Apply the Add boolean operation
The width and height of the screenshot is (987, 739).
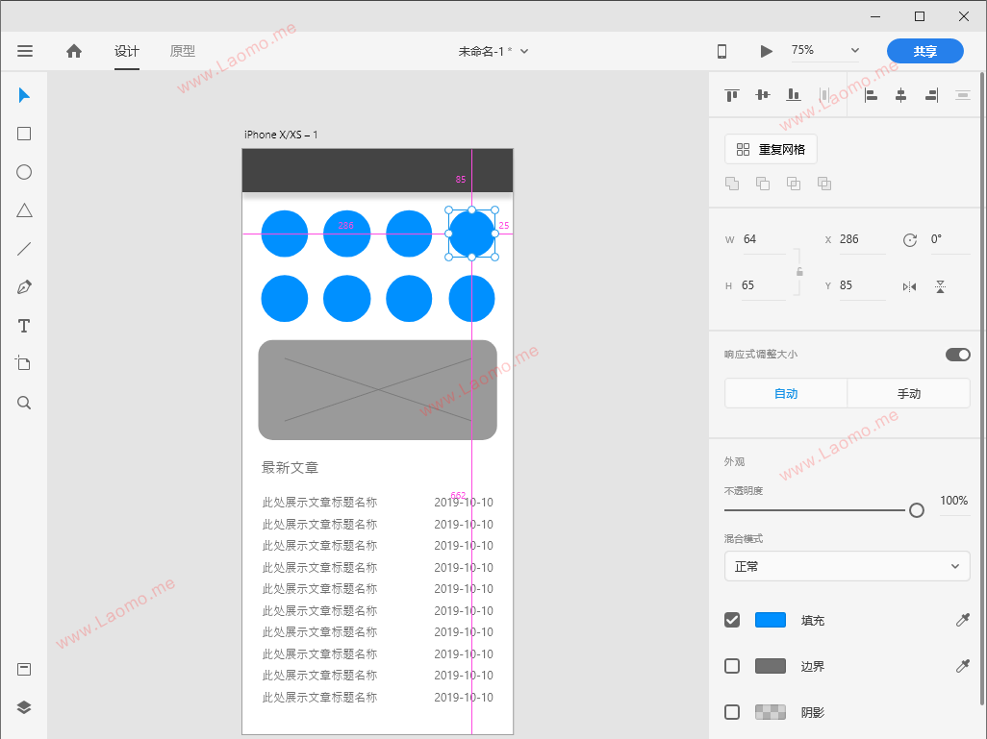pyautogui.click(x=732, y=184)
